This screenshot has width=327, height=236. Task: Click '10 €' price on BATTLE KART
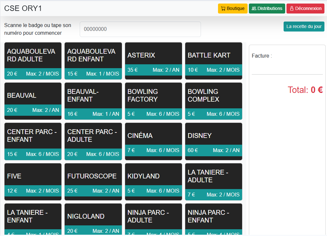coord(193,70)
